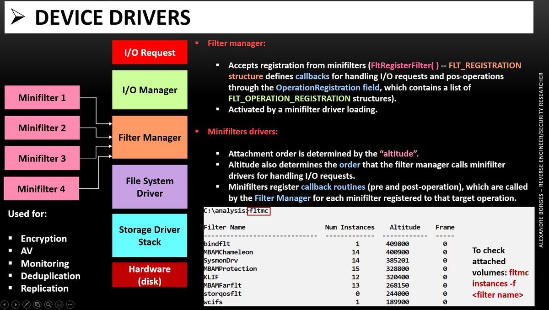This screenshot has height=310, width=549.
Task: Click altitude value 409800
Action: (397, 244)
